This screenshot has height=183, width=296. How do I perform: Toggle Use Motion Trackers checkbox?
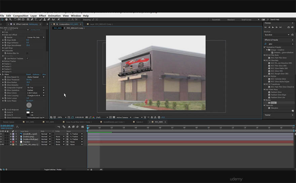coord(28,58)
